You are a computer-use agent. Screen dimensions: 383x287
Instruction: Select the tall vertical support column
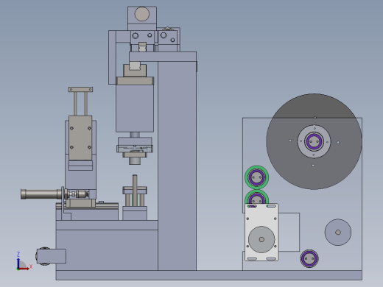tap(177, 166)
